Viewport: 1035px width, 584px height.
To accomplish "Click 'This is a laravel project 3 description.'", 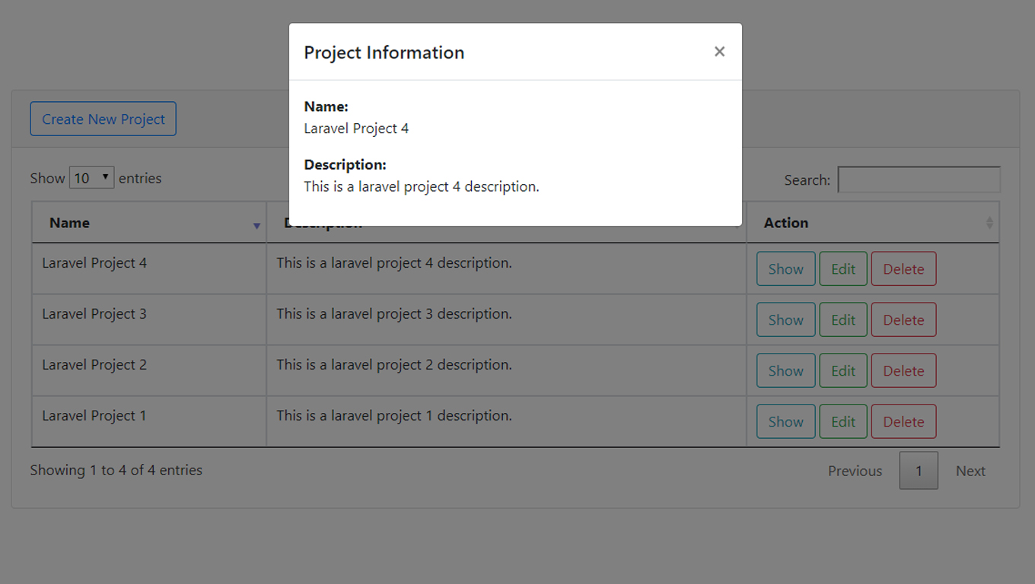I will [x=394, y=314].
